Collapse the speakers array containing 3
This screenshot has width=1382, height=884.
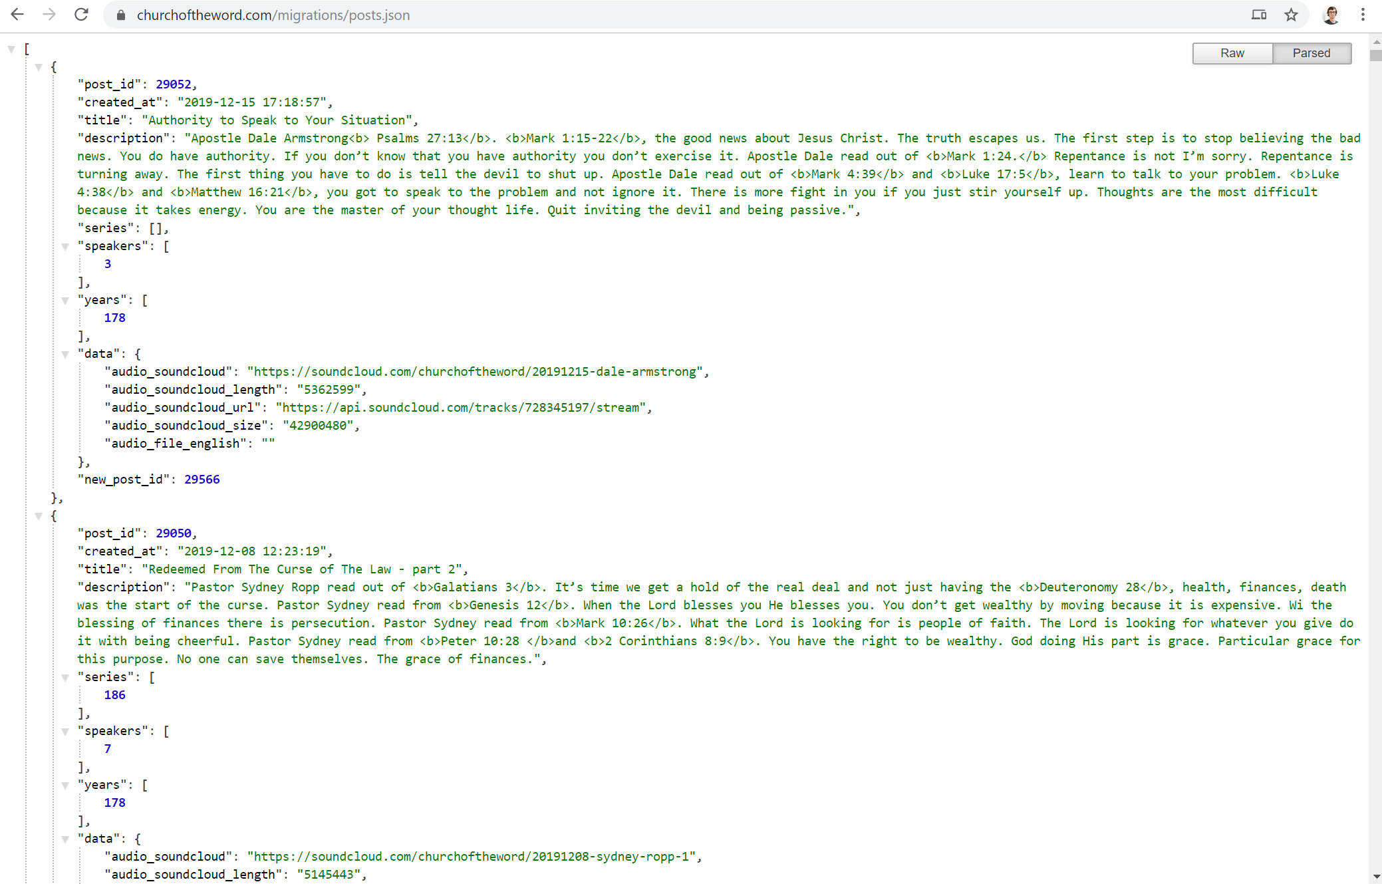pyautogui.click(x=65, y=247)
